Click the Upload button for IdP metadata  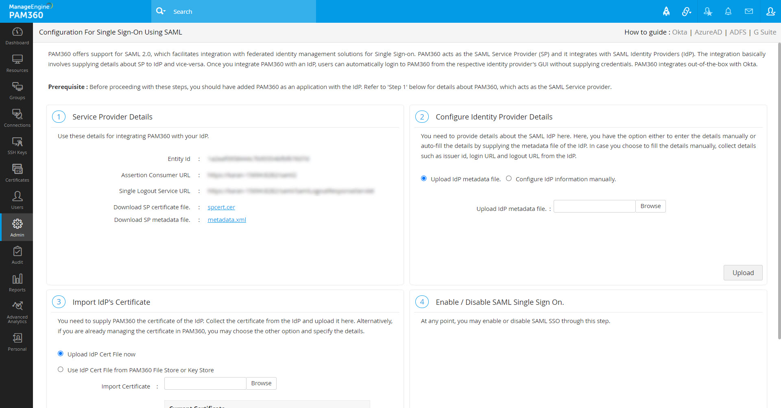tap(742, 272)
